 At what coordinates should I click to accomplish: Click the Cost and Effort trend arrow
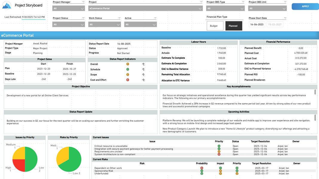143,80
